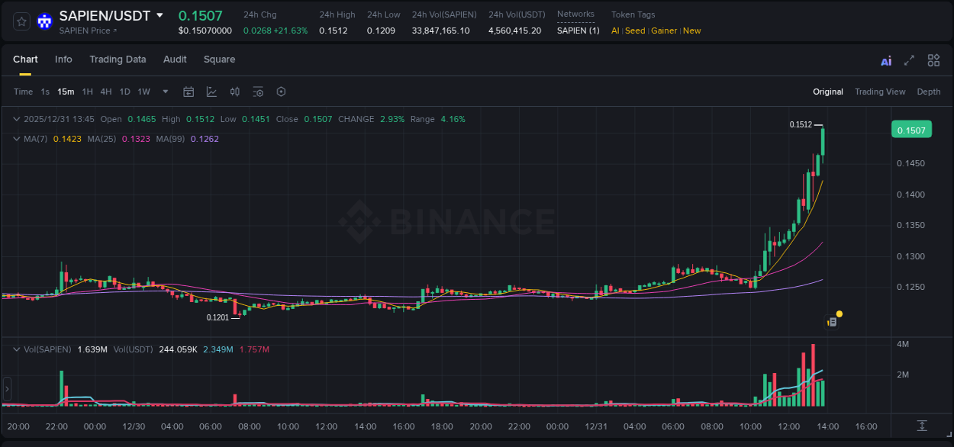The width and height of the screenshot is (954, 447).
Task: Switch to the Trading Data tab
Action: point(118,59)
